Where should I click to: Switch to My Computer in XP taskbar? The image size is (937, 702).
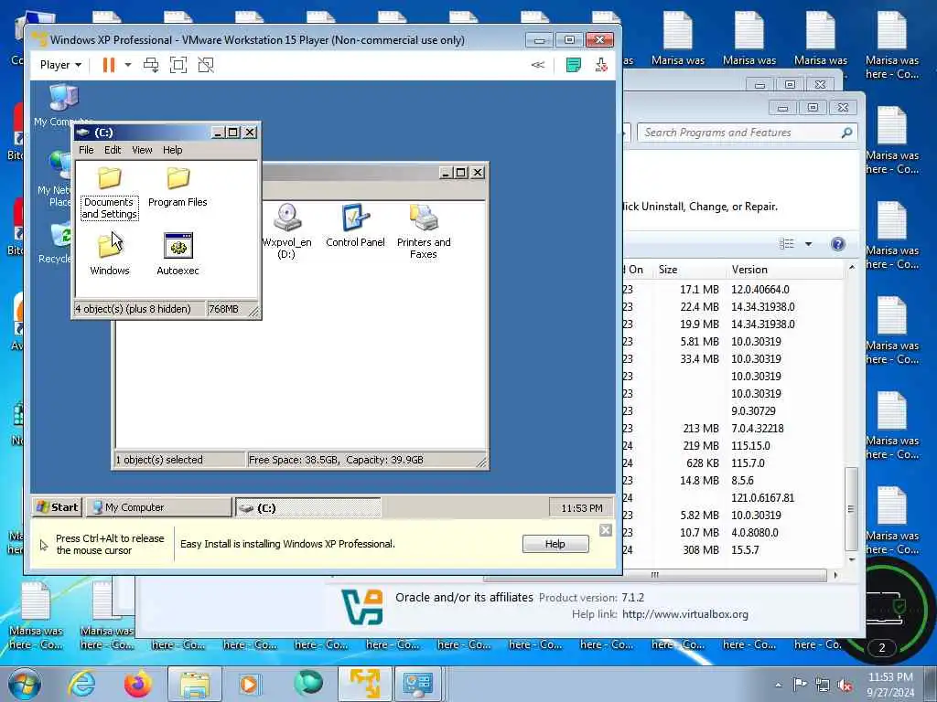158,507
